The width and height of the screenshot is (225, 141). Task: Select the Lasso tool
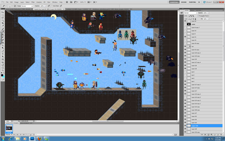(2, 18)
